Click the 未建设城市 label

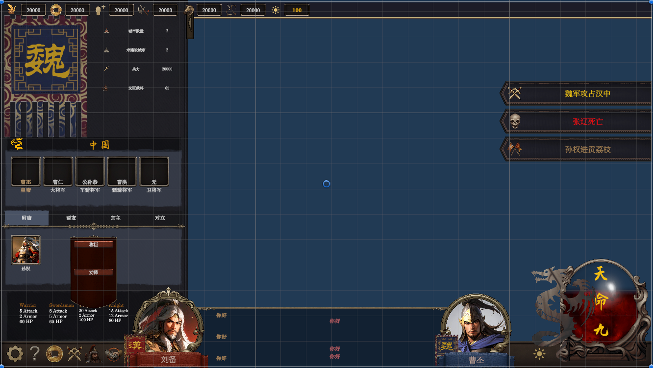[x=136, y=50]
